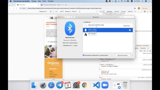Open a new Chrome tab with the plus button
This screenshot has height=90, width=160.
pyautogui.click(x=66, y=5)
